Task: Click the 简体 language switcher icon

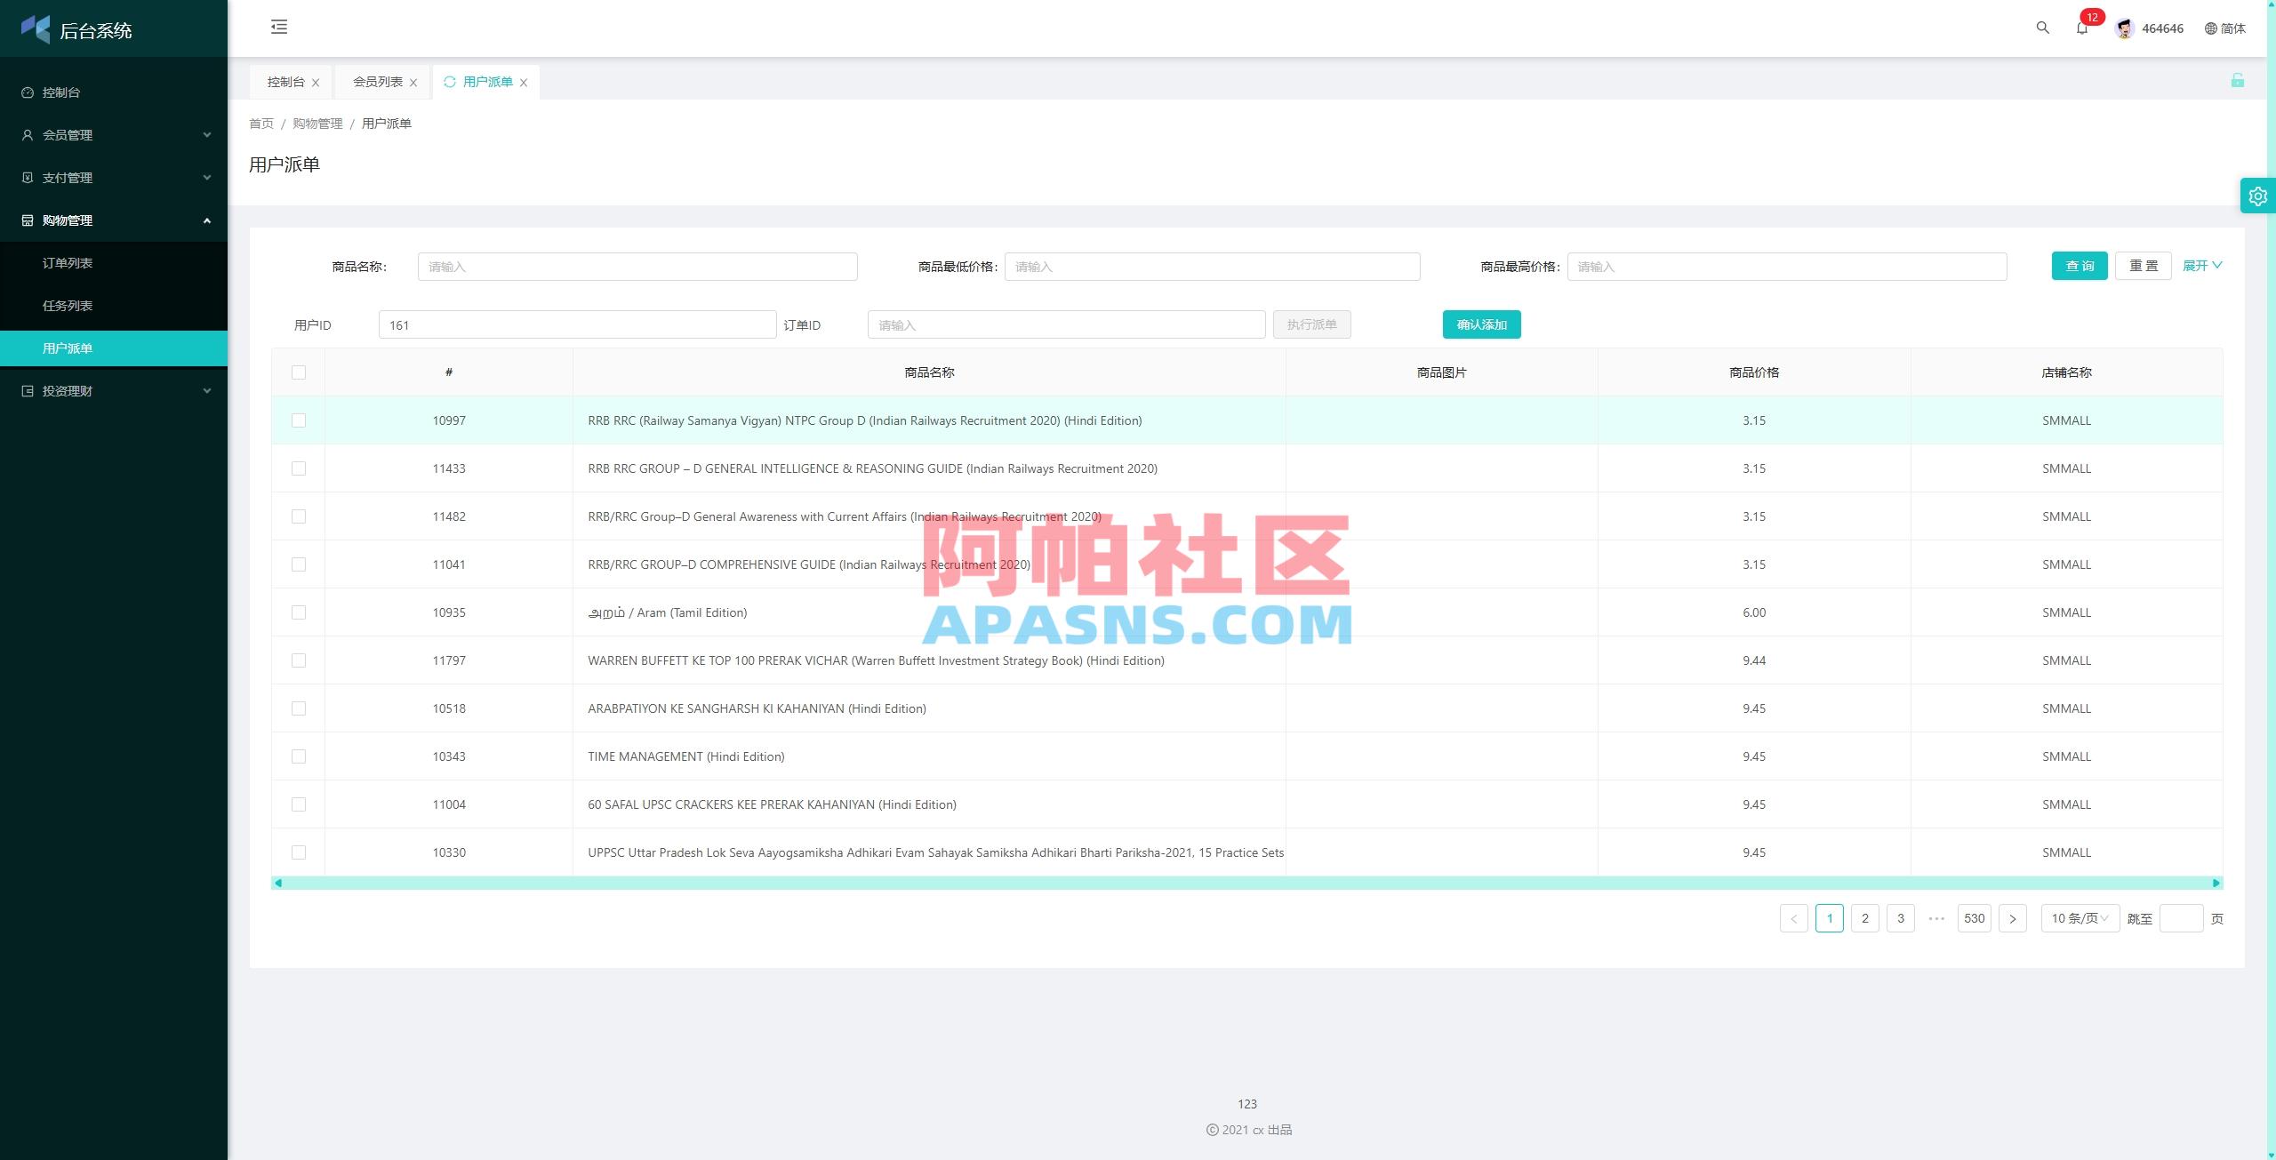Action: click(2211, 28)
